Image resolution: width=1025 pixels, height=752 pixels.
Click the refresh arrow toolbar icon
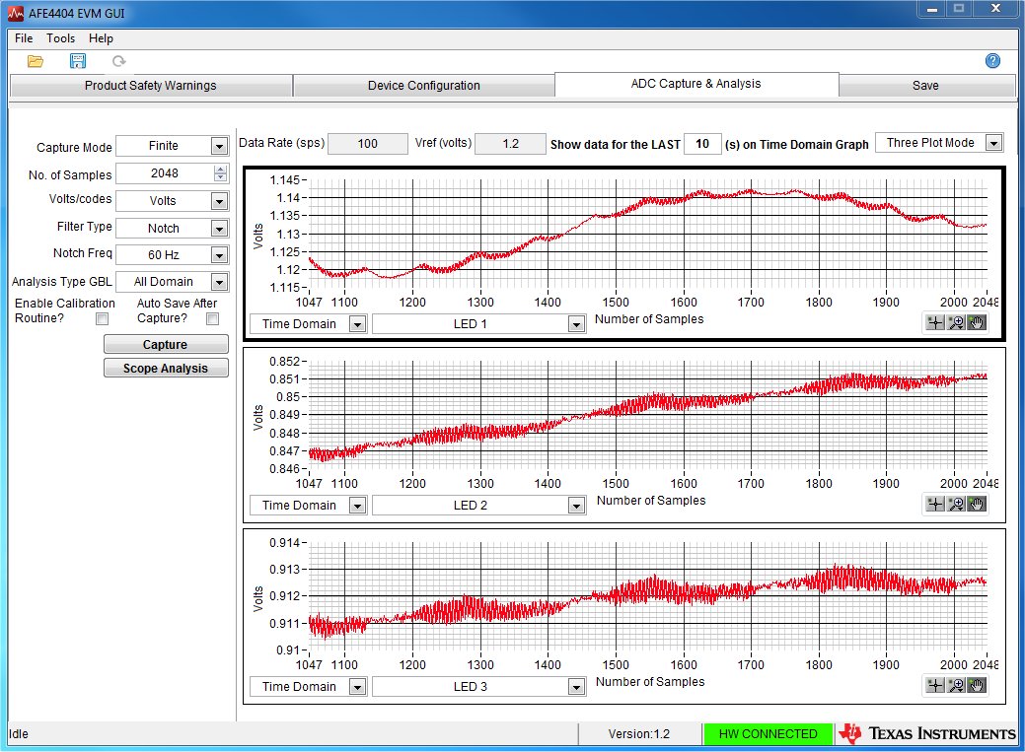[119, 61]
